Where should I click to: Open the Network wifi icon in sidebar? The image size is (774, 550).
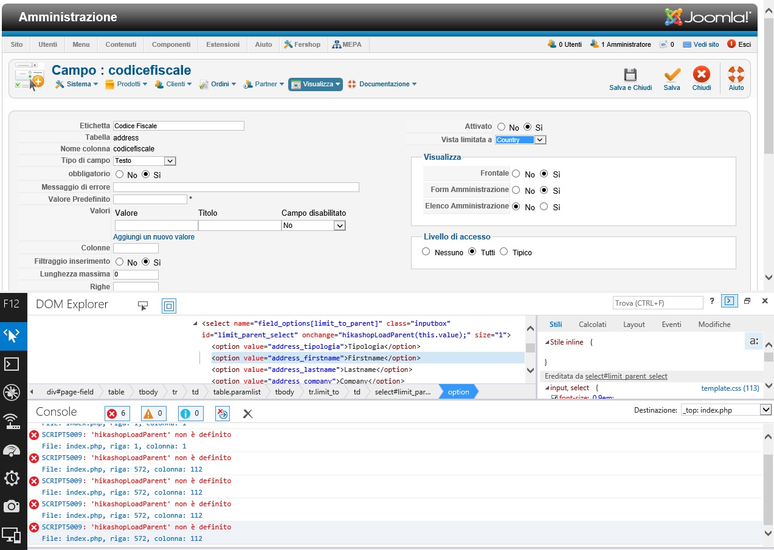click(13, 421)
